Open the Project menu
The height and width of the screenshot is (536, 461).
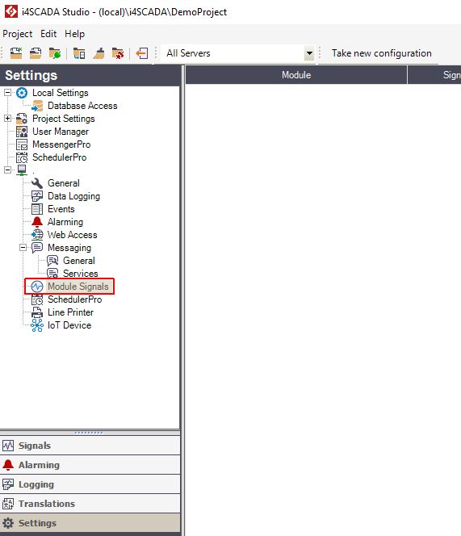(18, 34)
